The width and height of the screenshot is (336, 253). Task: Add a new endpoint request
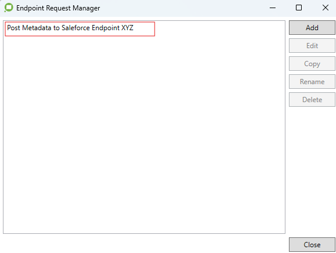312,28
